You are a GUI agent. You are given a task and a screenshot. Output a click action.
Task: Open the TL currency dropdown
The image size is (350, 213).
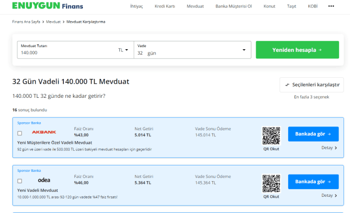pyautogui.click(x=123, y=50)
